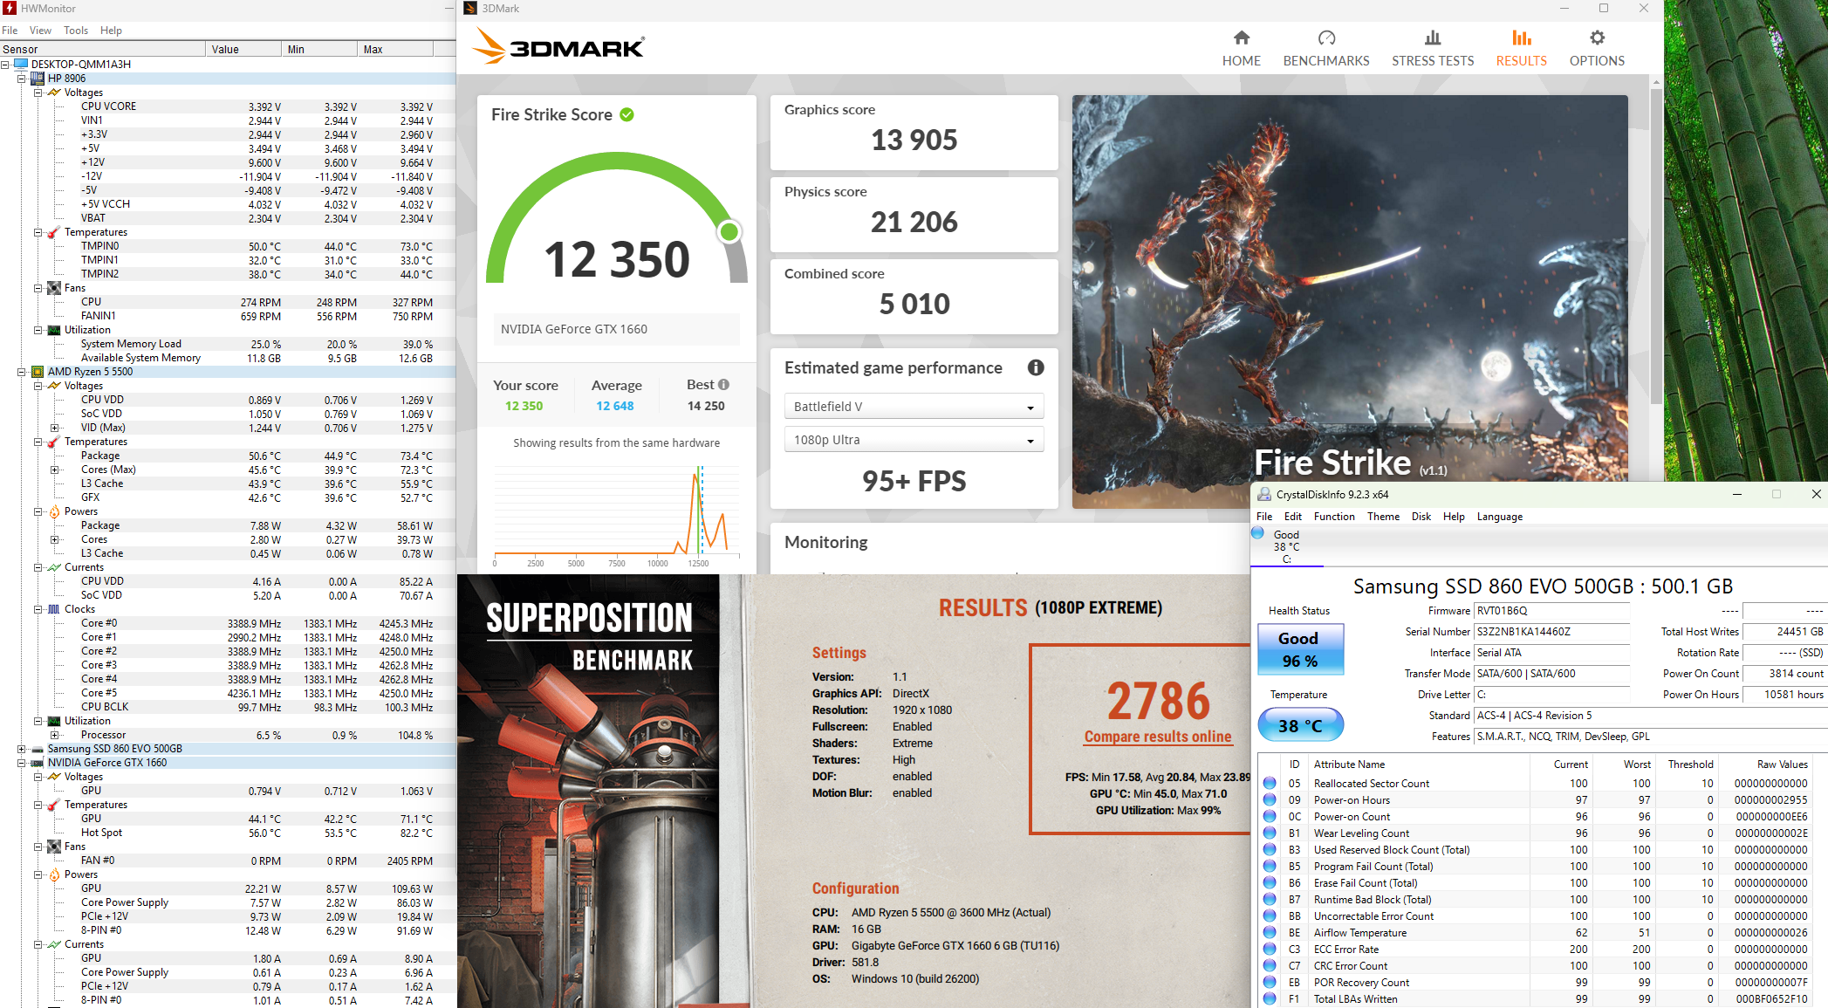Open the Options gear icon

click(x=1596, y=38)
